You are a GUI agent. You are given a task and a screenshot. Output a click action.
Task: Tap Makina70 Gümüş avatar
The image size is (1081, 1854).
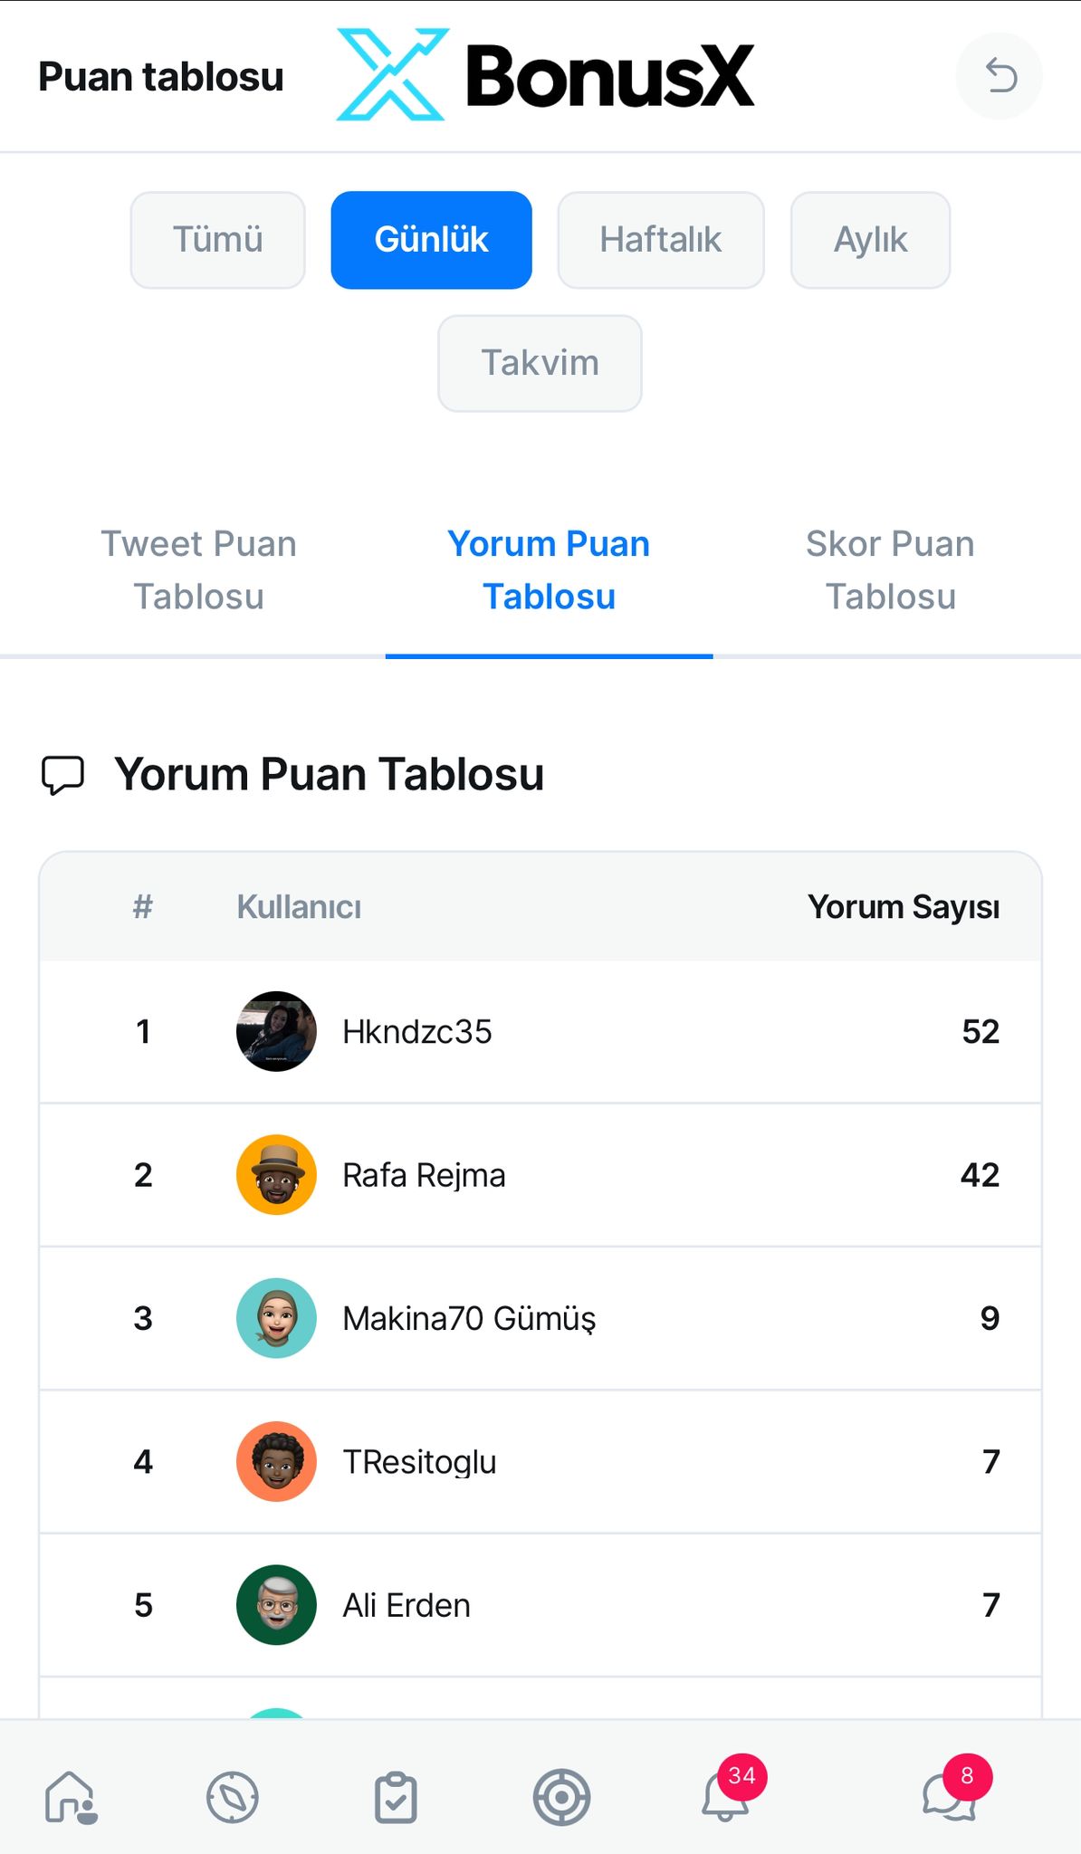click(276, 1318)
